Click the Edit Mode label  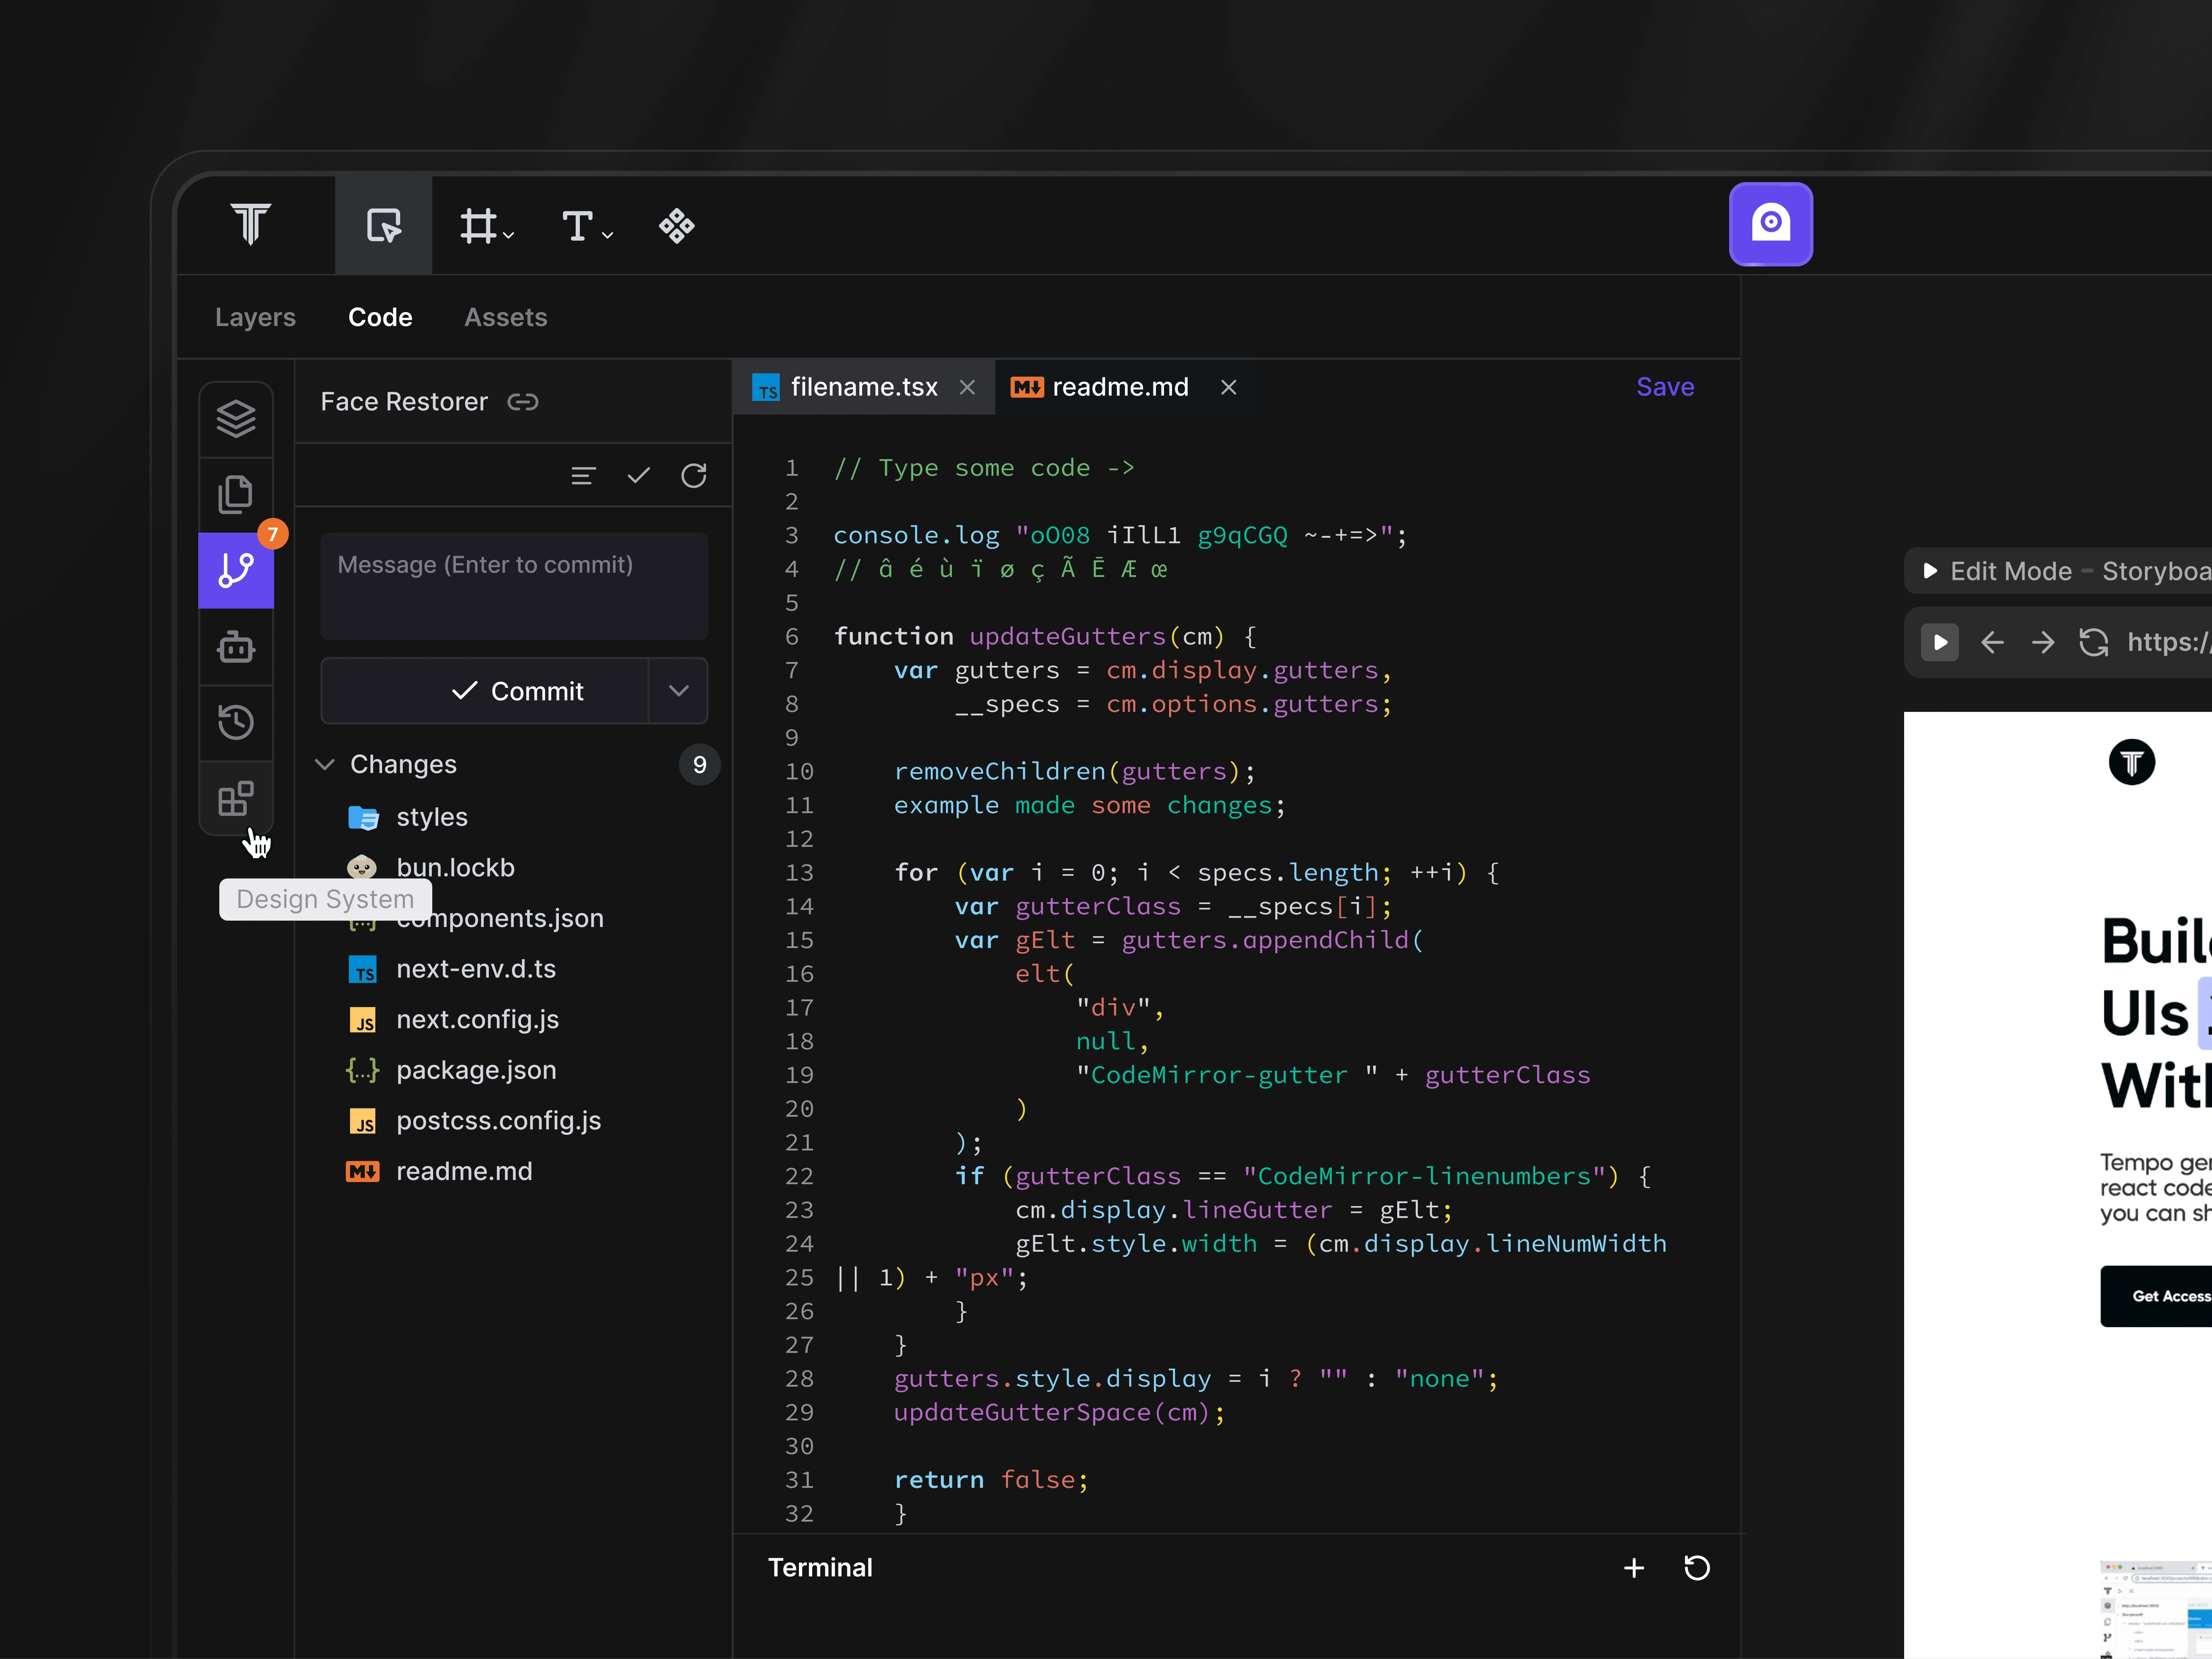click(x=2011, y=571)
